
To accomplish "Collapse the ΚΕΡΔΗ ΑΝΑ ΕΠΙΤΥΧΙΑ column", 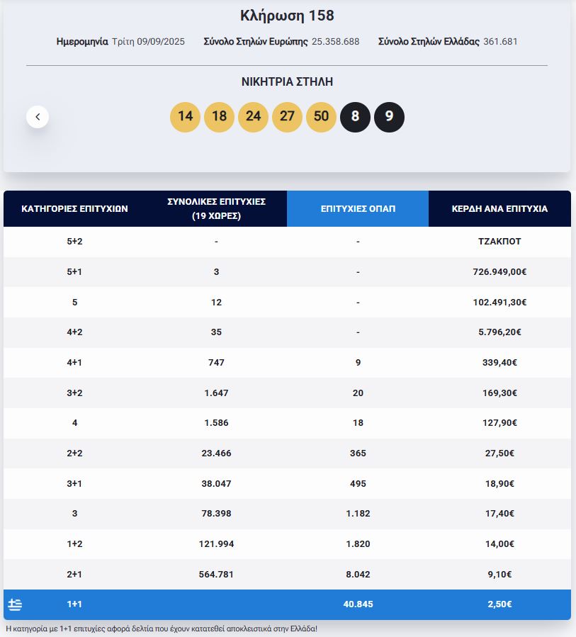I will (x=500, y=208).
